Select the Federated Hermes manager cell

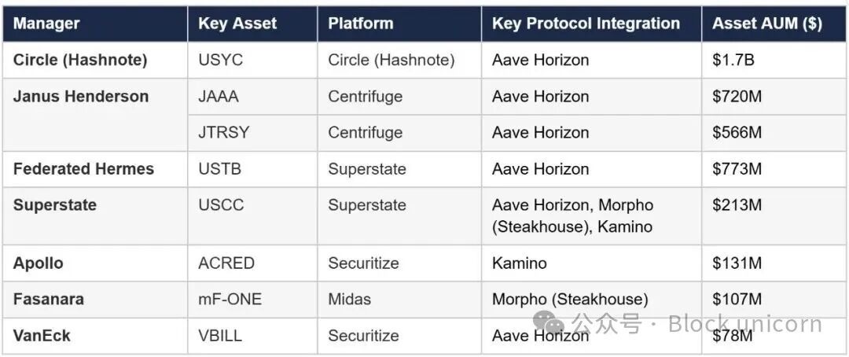coord(83,169)
